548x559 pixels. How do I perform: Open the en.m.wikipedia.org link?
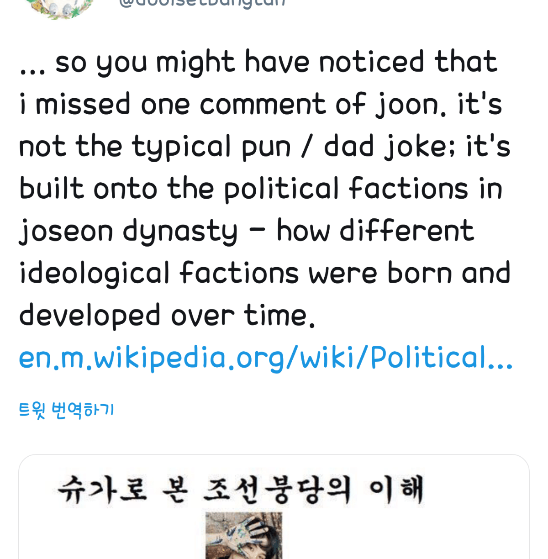pos(265,358)
